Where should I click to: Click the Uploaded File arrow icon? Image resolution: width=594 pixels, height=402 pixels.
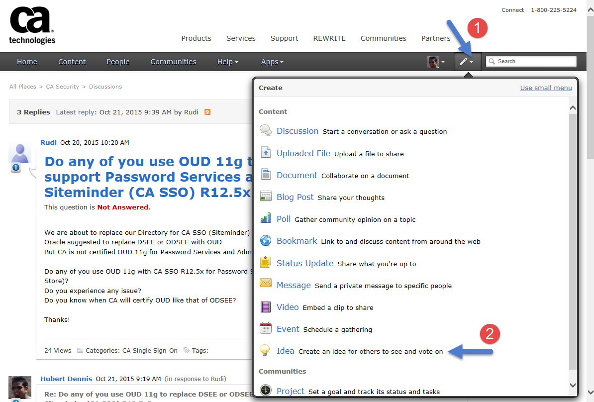pyautogui.click(x=266, y=153)
